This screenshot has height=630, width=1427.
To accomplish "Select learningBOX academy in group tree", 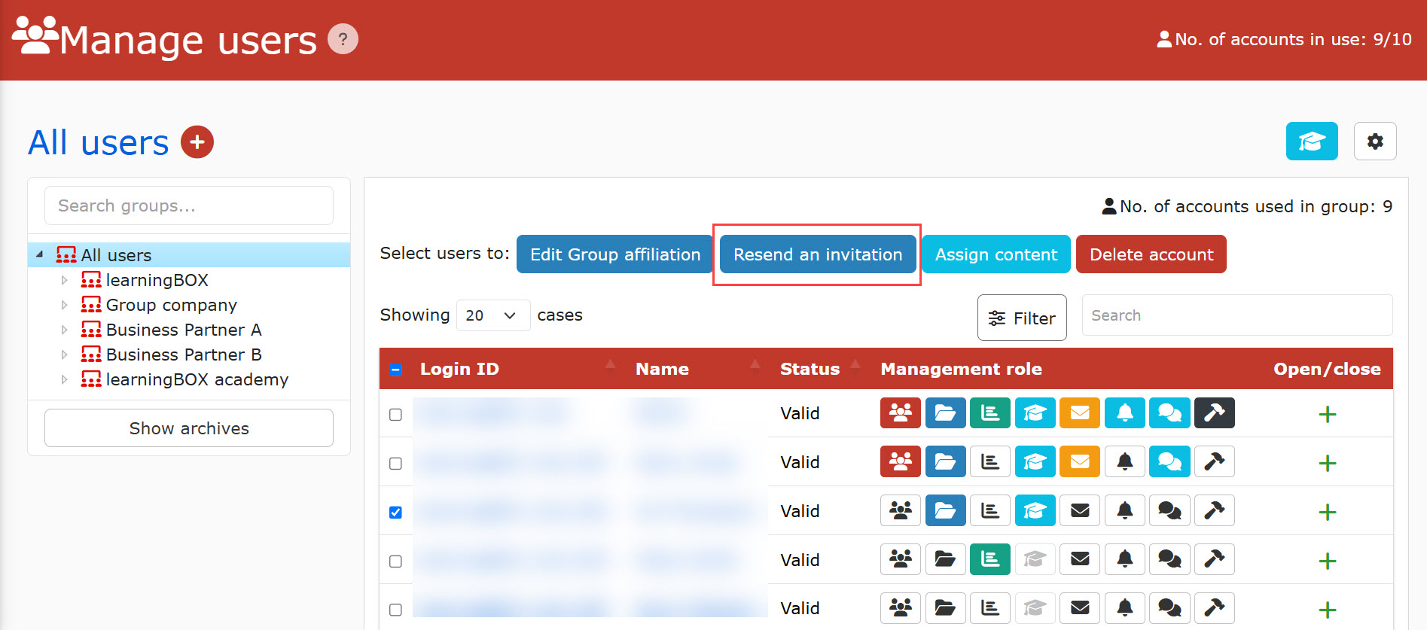I will (x=197, y=379).
